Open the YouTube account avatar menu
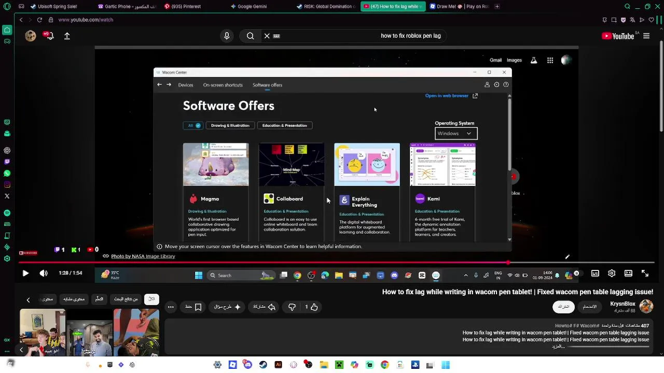Viewport: 664px width, 373px height. (x=30, y=36)
